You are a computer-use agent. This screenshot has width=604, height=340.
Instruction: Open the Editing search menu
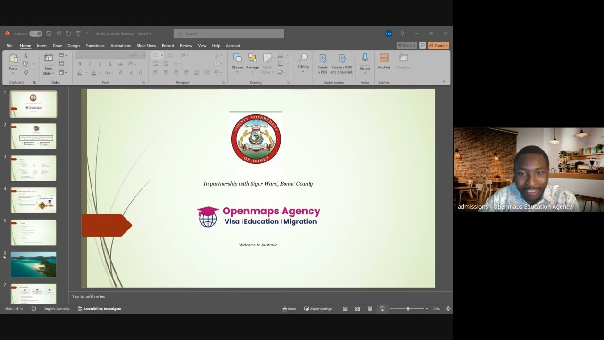(x=303, y=61)
